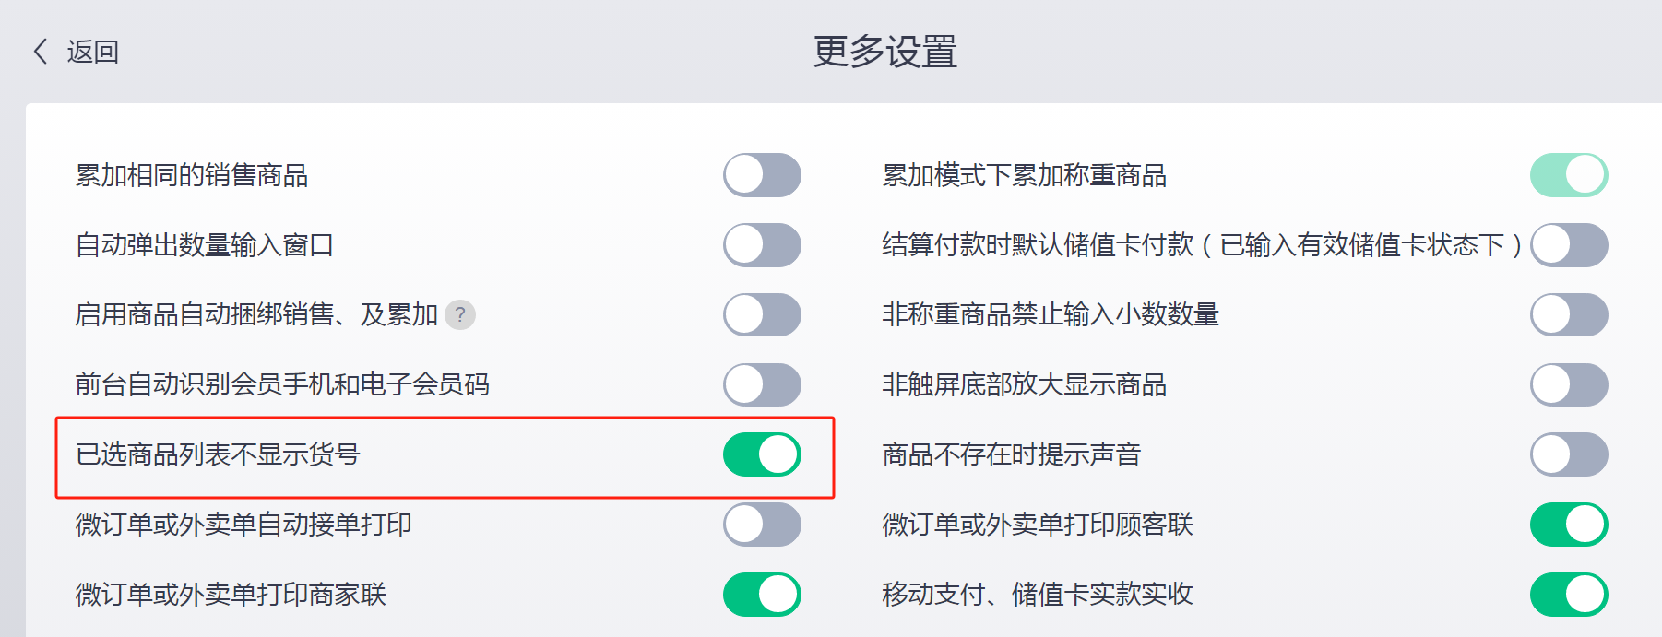The image size is (1662, 637).
Task: Click the 已选商品列表不显示货号 label
Action: pos(218,454)
